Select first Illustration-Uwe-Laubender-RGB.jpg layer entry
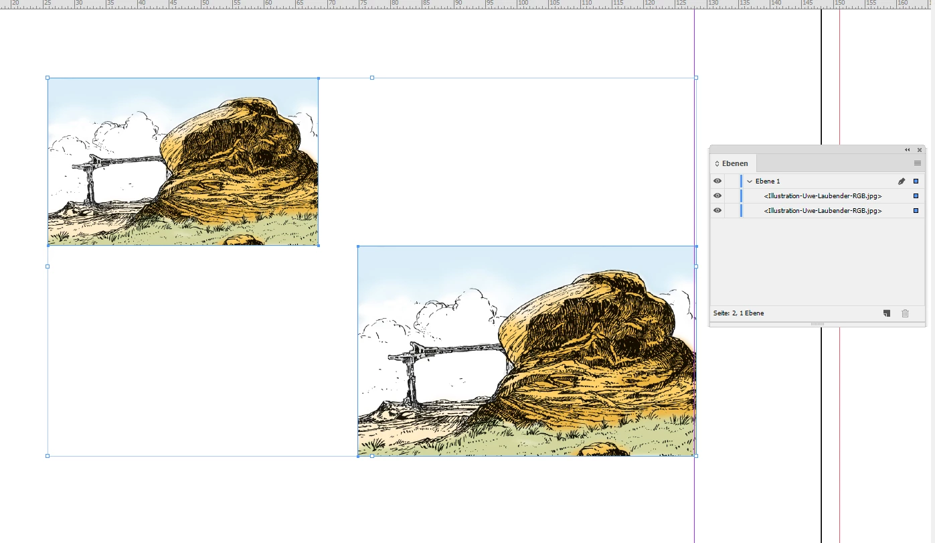The image size is (935, 543). click(823, 196)
